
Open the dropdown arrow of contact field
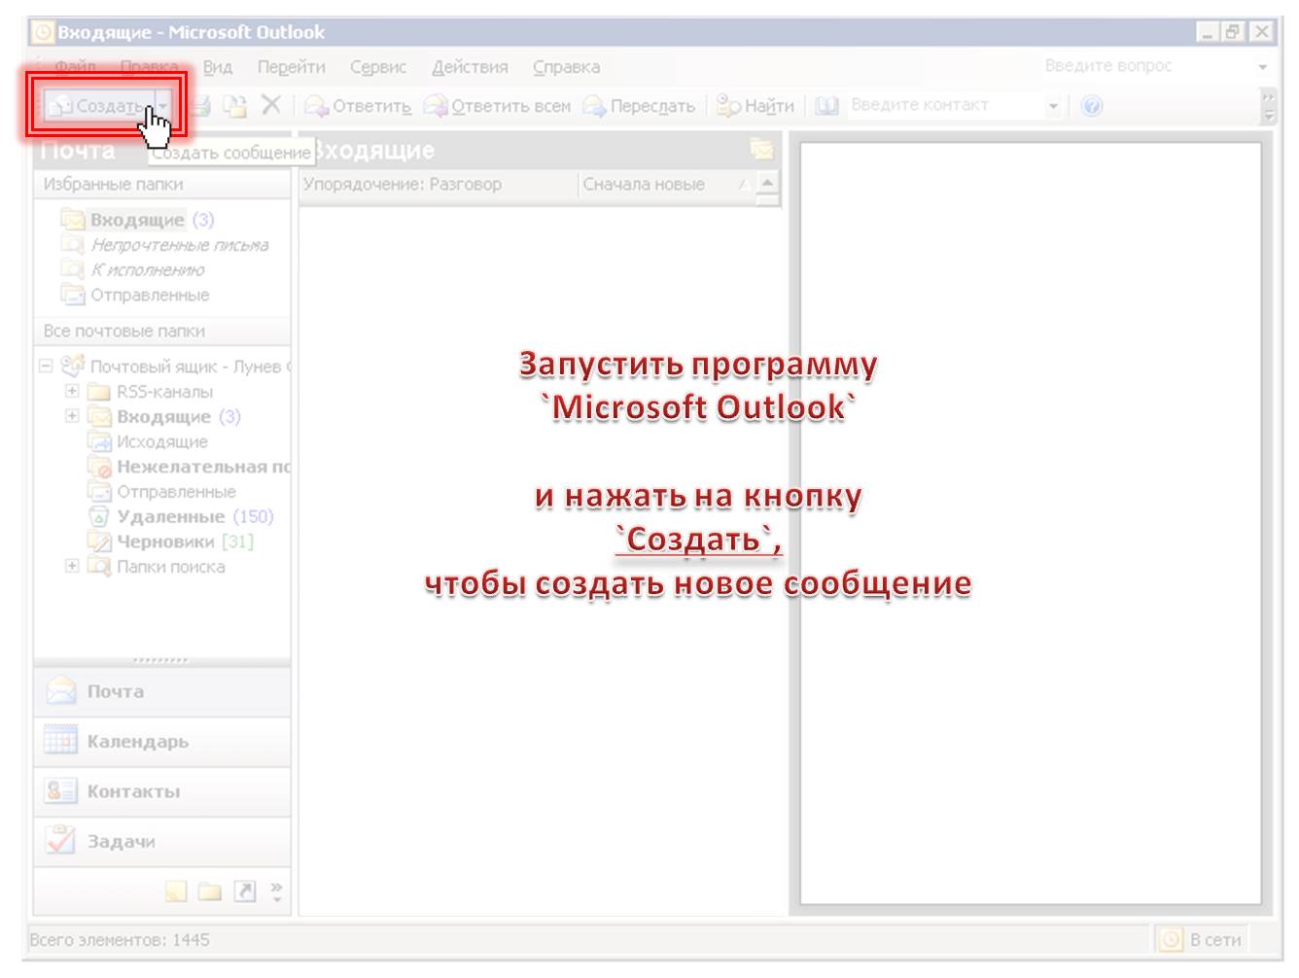1053,105
